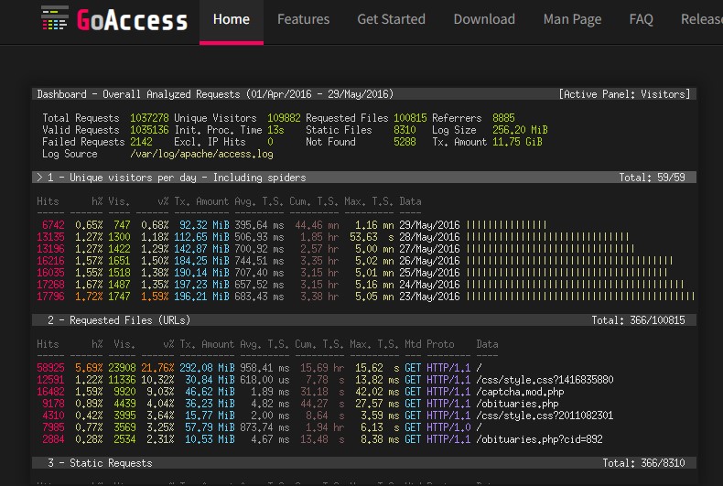This screenshot has width=723, height=486.
Task: Select the 24/May/2016 visitors row date
Action: 429,285
